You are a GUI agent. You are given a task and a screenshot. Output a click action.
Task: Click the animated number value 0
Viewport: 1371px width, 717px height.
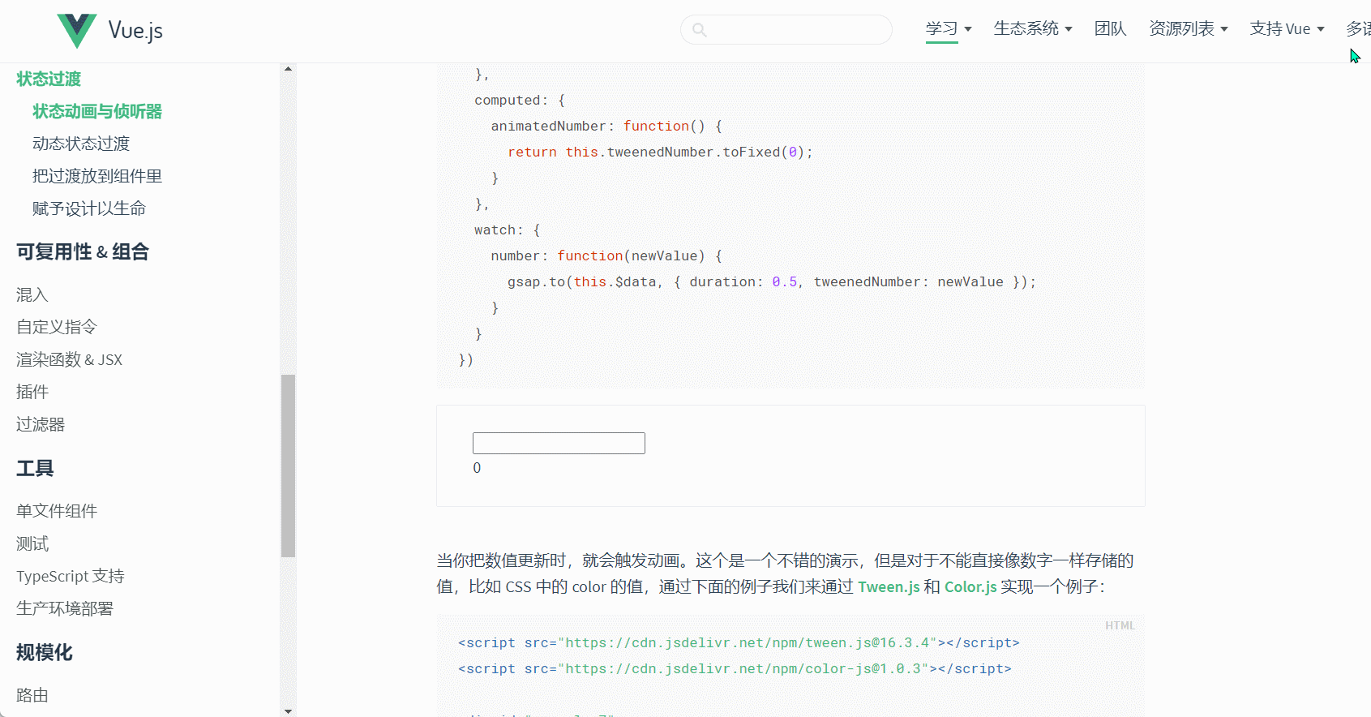[477, 468]
